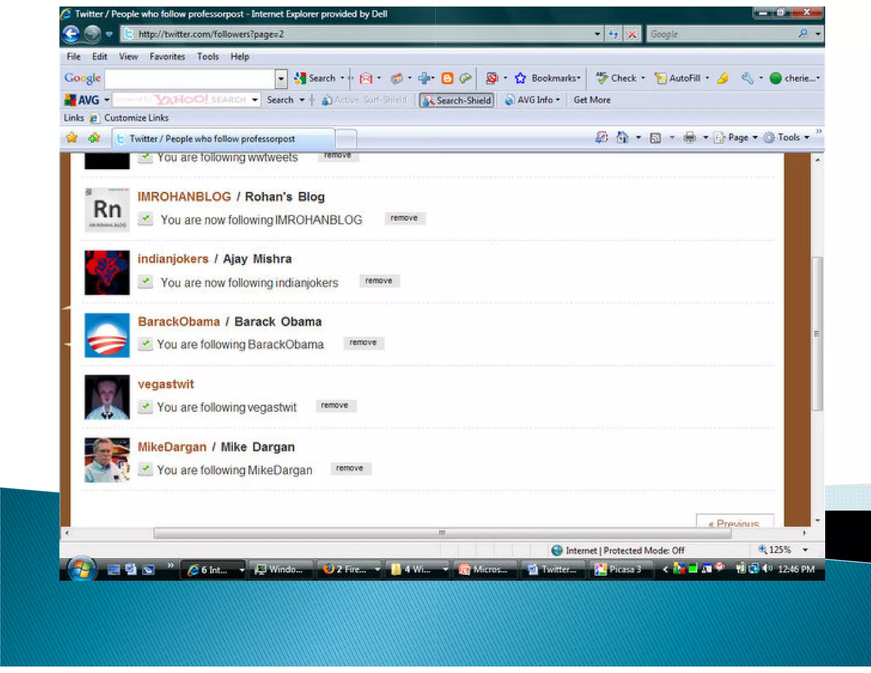The width and height of the screenshot is (871, 673).
Task: Expand the AVG Search dropdown arrow
Action: click(302, 100)
